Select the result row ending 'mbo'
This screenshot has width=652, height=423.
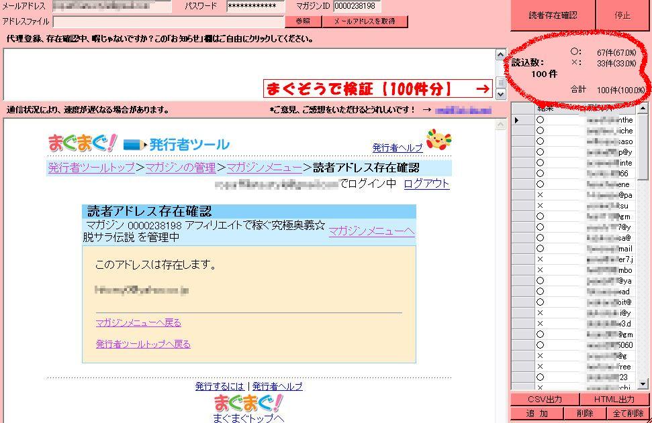pyautogui.click(x=573, y=270)
